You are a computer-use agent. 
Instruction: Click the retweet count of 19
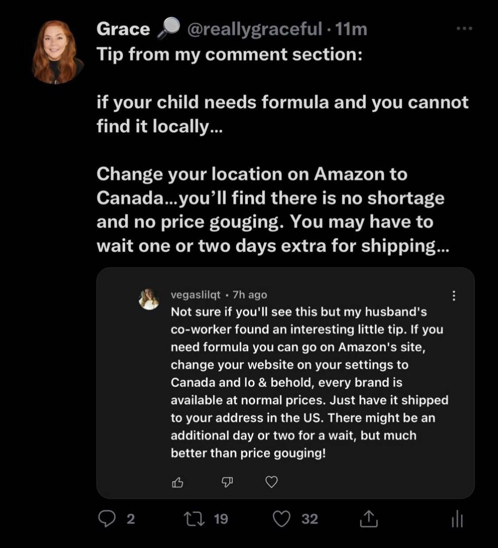coord(220,519)
